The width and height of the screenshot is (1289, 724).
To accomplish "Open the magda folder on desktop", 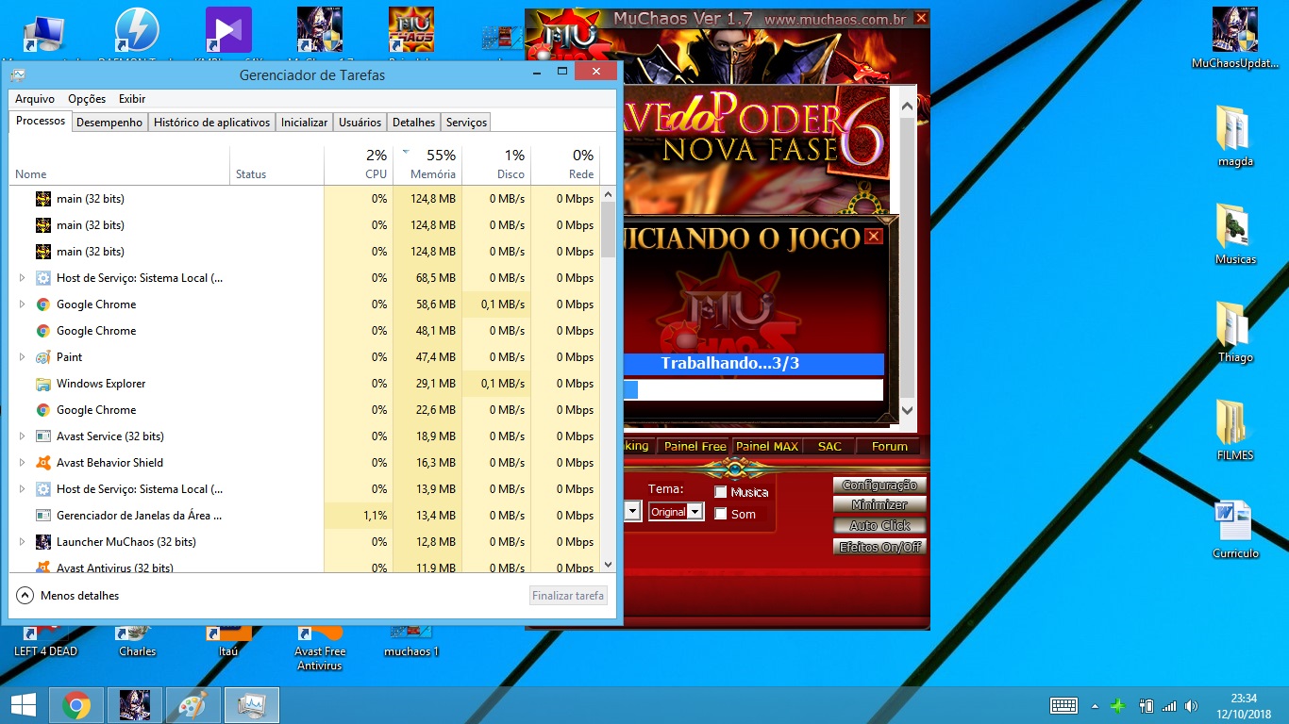I will (1235, 135).
